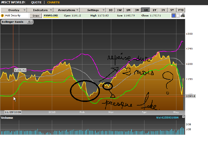Open Bollinger Bands help question mark

tap(28, 22)
